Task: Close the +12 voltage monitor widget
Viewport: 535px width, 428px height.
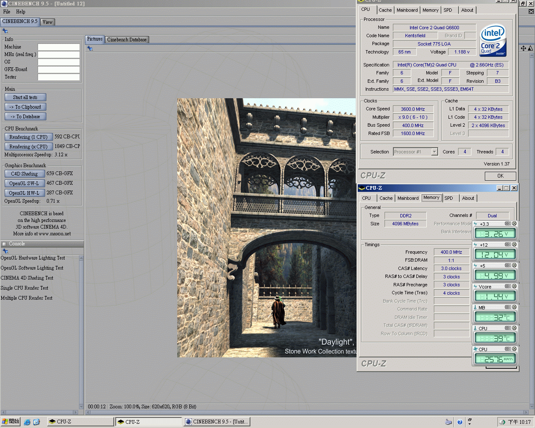Action: coord(515,245)
